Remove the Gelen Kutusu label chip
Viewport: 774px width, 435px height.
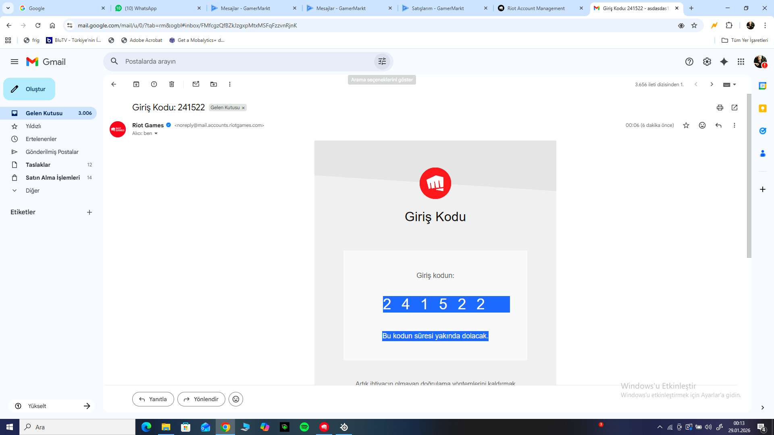[243, 108]
